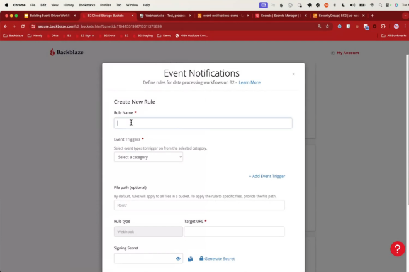This screenshot has height=272, width=409.
Task: Open the Chrome Bookmarks menu
Action: (x=86, y=4)
